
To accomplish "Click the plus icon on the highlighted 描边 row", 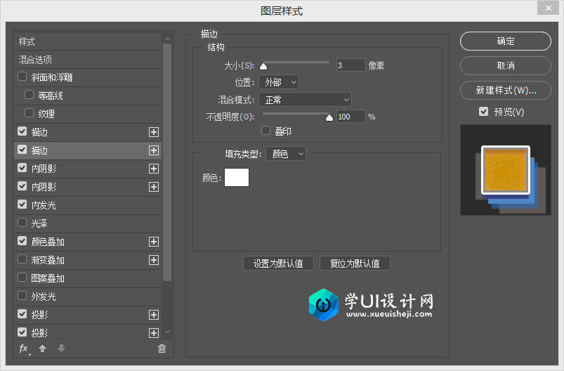I will tap(154, 150).
